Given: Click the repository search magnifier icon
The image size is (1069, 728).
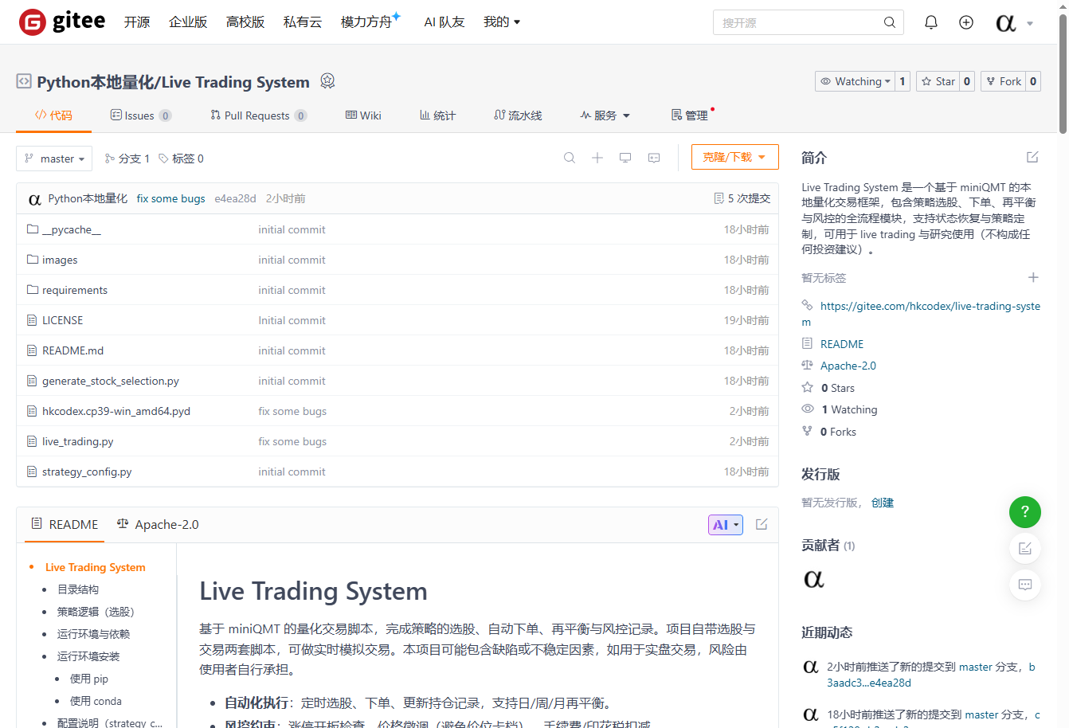Looking at the screenshot, I should [x=569, y=158].
